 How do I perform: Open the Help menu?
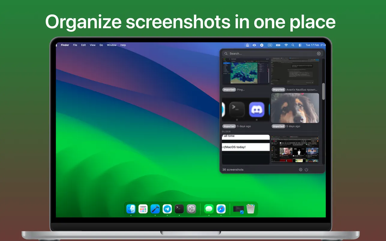[123, 45]
